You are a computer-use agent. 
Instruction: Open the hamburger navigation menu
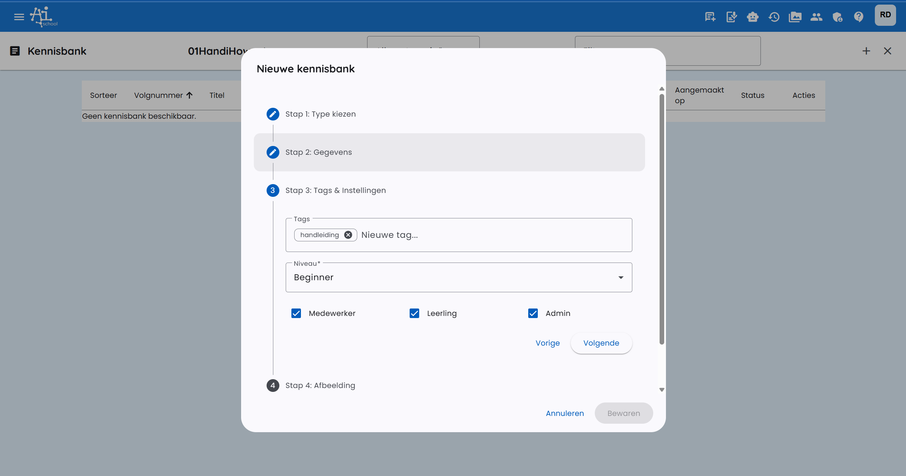[x=18, y=17]
